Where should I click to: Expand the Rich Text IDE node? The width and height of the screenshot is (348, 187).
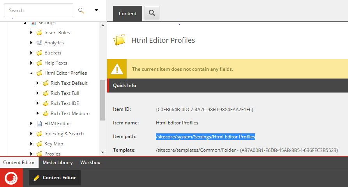point(37,103)
